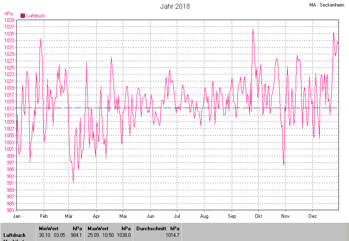This screenshot has width=349, height=241.
Task: Select the Durchschnitt column header
Action: [151, 228]
